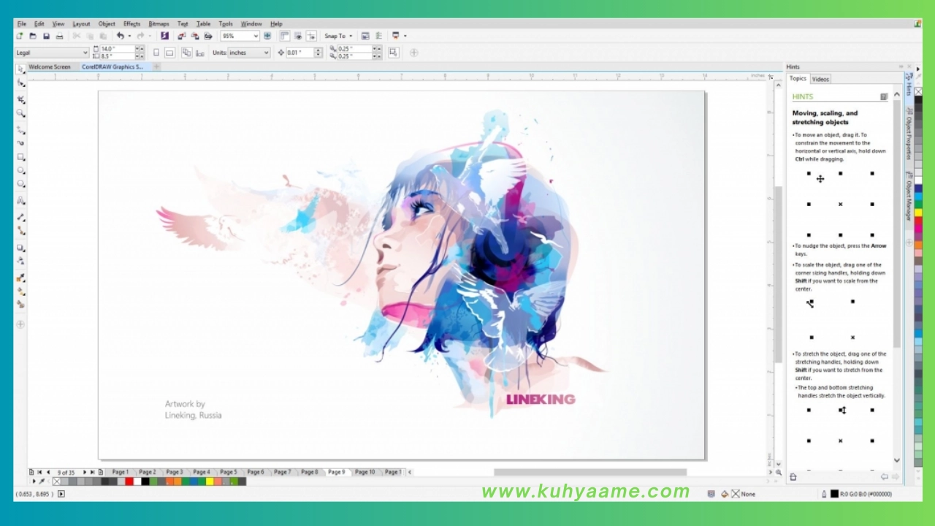Open the Window menu
The image size is (935, 526).
point(251,24)
